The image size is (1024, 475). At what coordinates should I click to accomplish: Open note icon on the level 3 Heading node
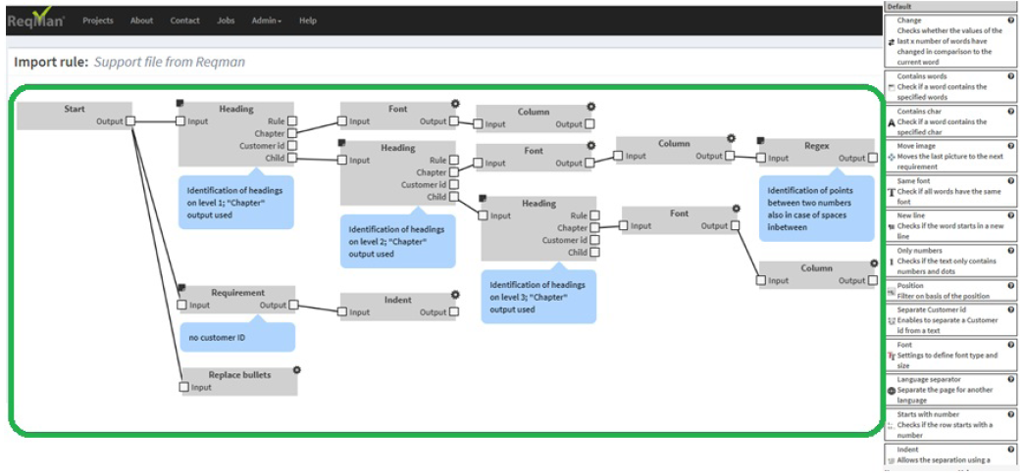483,198
